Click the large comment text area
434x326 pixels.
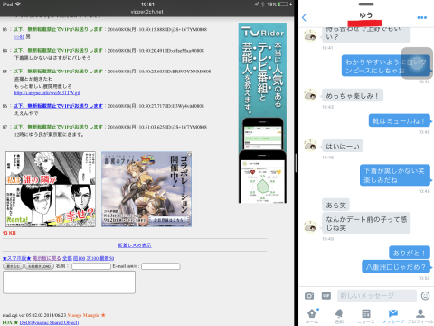[69, 283]
